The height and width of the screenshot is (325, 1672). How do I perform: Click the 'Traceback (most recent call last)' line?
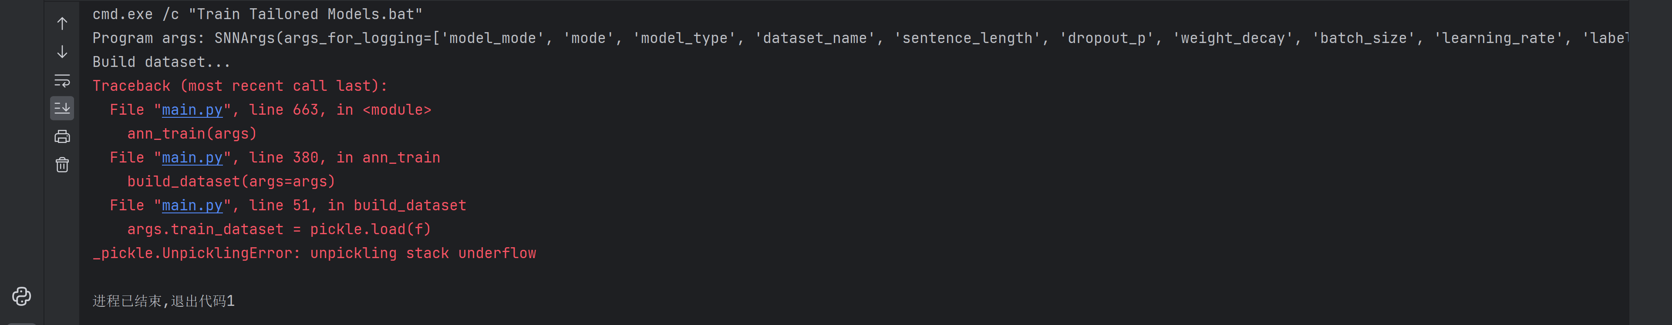coord(239,86)
